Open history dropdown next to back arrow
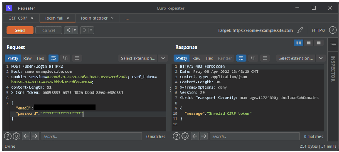 point(75,30)
